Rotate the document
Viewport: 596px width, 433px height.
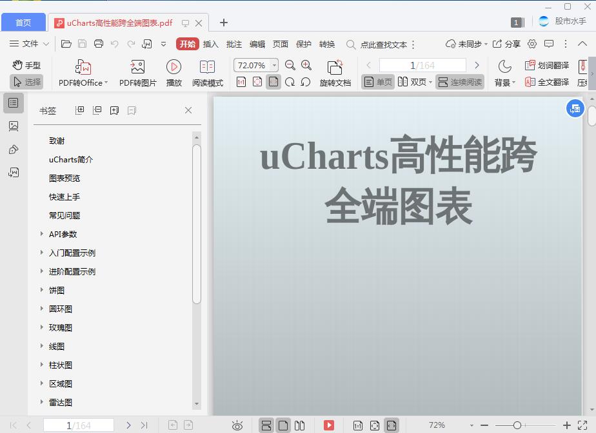click(x=335, y=73)
